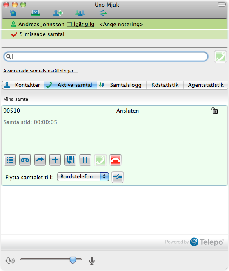Click the toolbar toggle pill button in title bar
The height and width of the screenshot is (271, 229).
pyautogui.click(x=222, y=5)
